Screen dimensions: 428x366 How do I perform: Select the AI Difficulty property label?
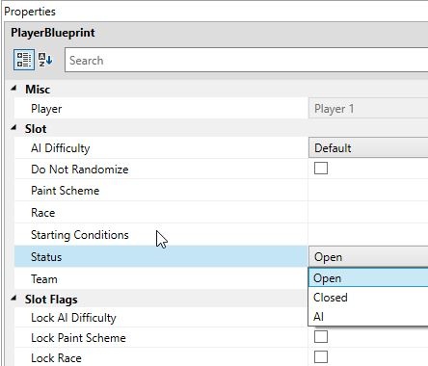61,148
